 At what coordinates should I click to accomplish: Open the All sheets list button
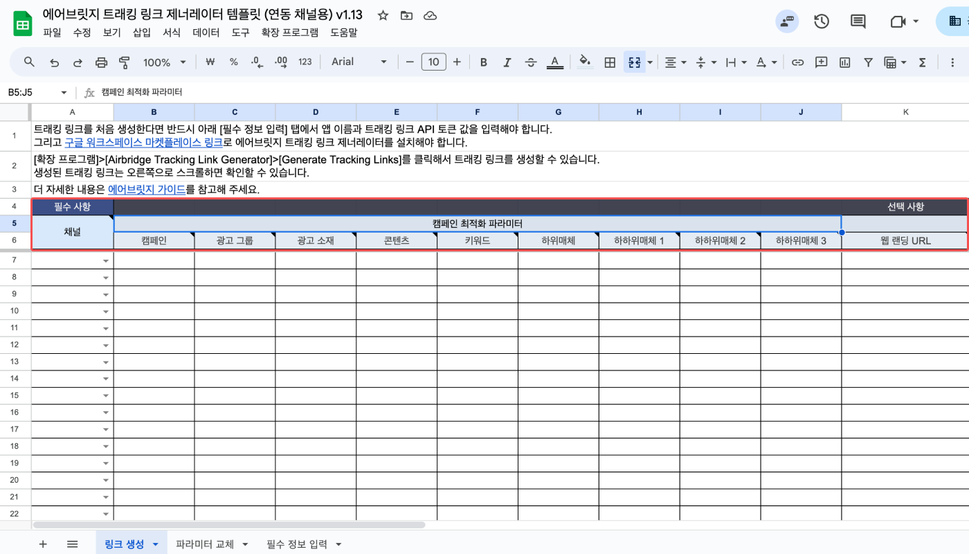pos(72,544)
